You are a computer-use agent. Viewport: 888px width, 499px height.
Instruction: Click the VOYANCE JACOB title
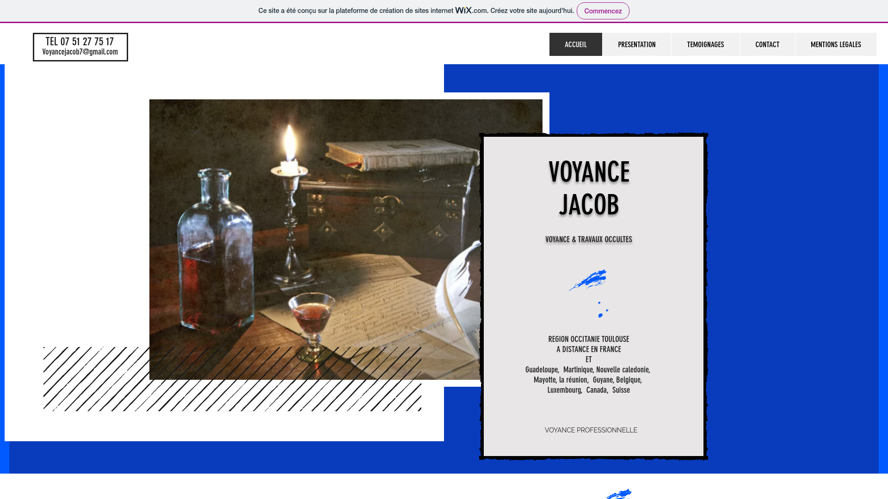[x=589, y=187]
